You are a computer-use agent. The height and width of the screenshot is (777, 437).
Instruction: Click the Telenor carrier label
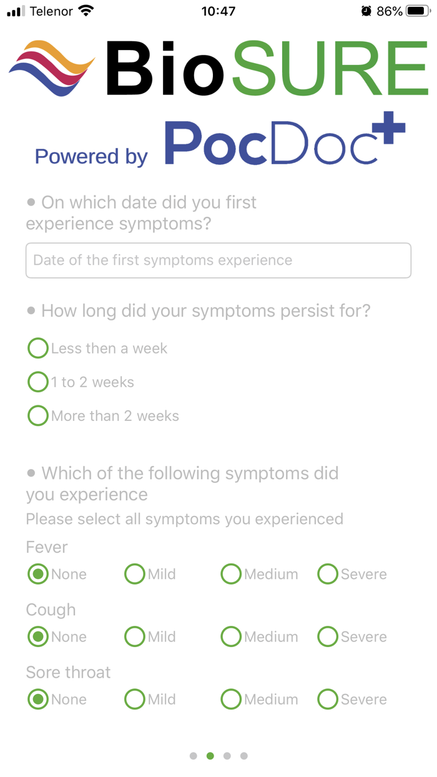coord(51,11)
